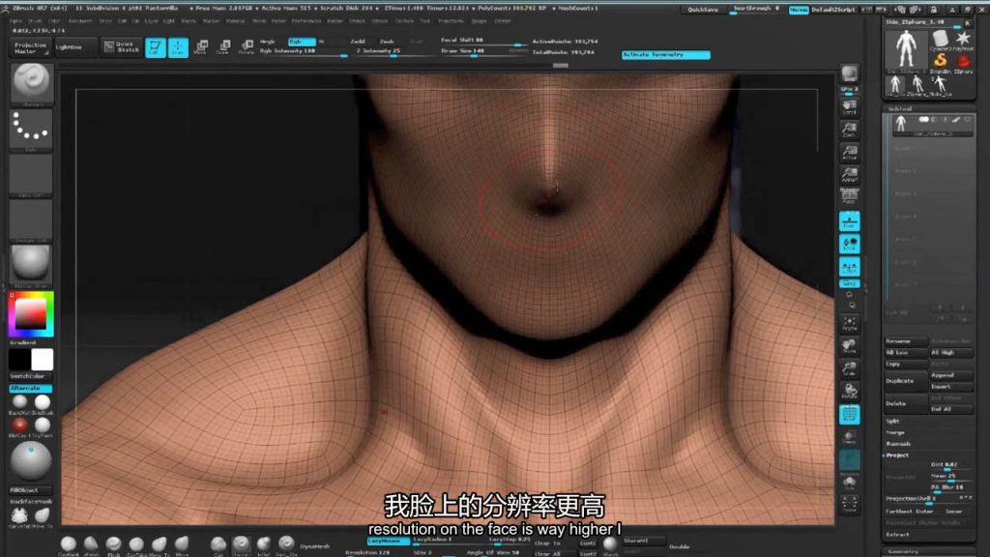Open the Document menu

pos(80,21)
